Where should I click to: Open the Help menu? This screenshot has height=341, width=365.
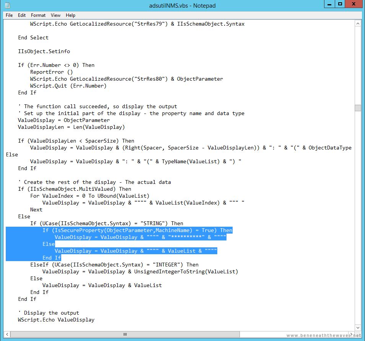(x=70, y=15)
